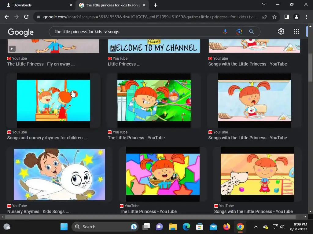Share this page from the address bar
Viewport: 313px width, 234px height.
[x=265, y=17]
